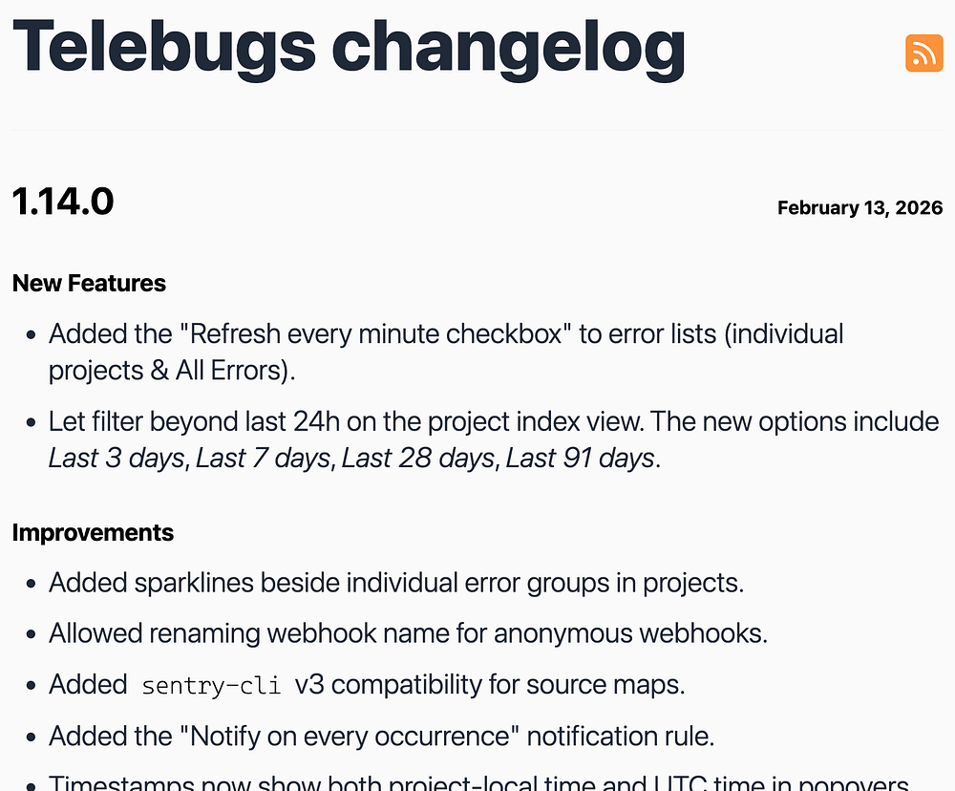Click the New Features heading

pyautogui.click(x=89, y=284)
